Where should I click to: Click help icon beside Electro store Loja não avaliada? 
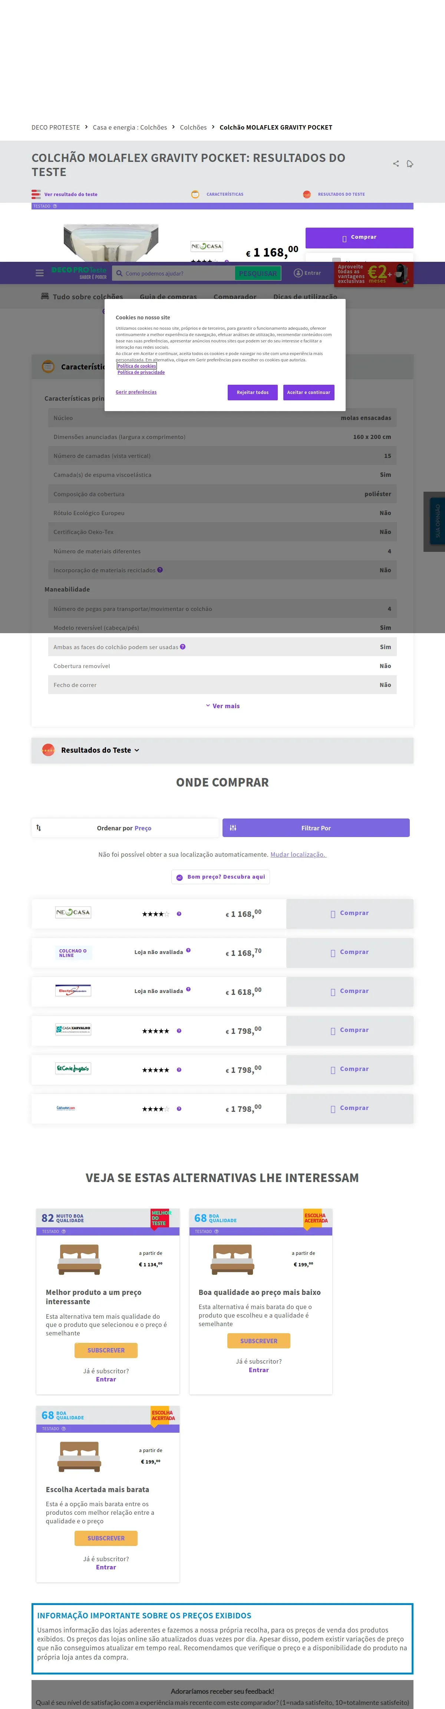click(188, 989)
